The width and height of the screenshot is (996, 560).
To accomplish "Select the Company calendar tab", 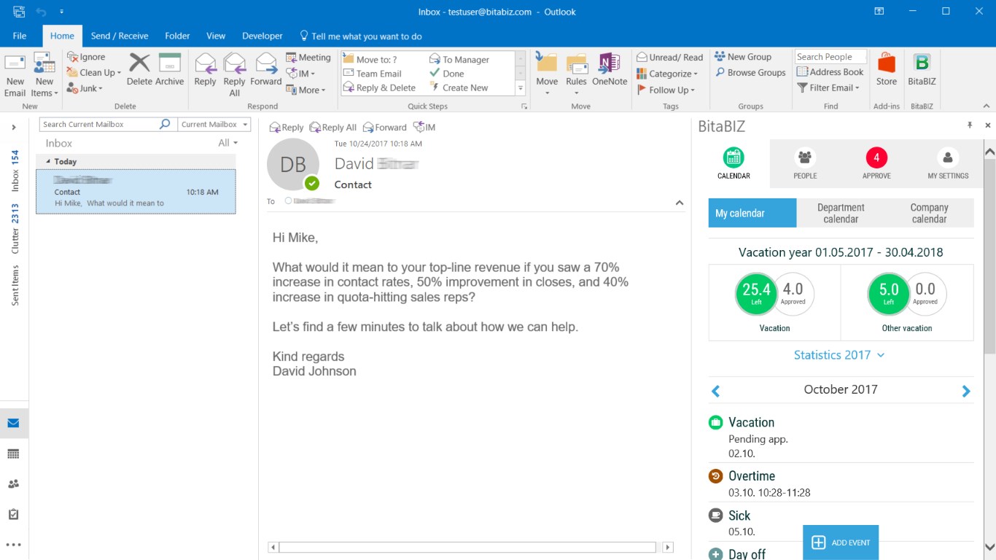I will pyautogui.click(x=929, y=213).
